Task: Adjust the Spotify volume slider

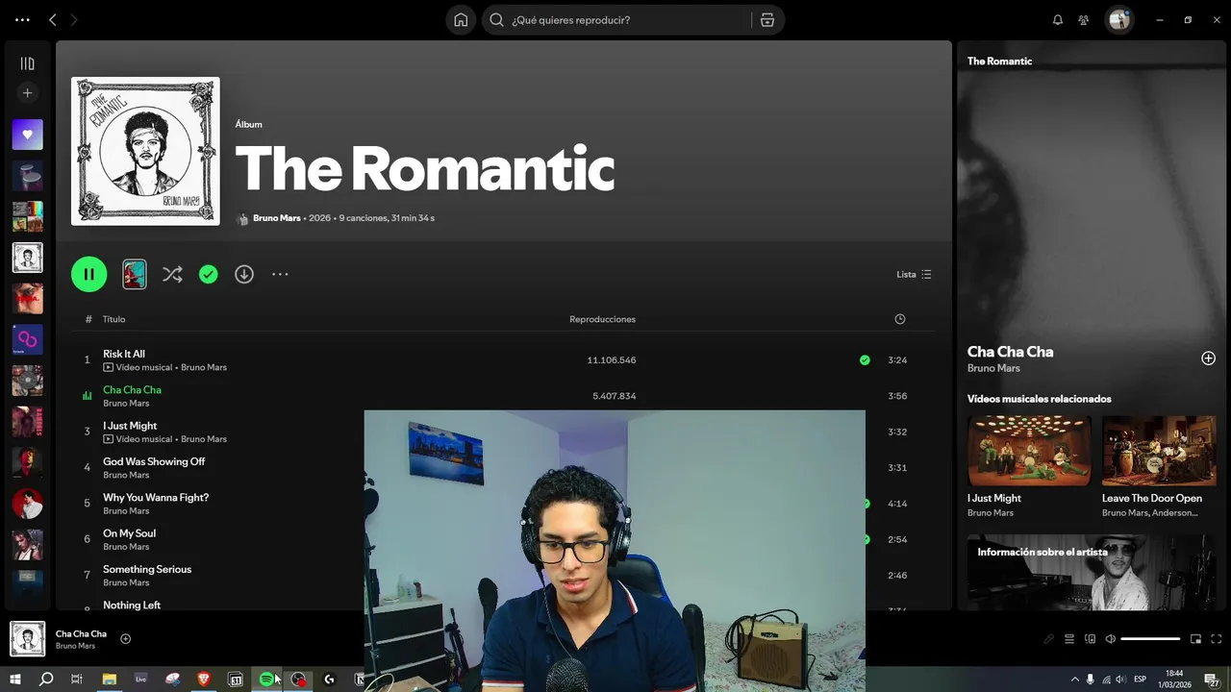Action: (1150, 639)
